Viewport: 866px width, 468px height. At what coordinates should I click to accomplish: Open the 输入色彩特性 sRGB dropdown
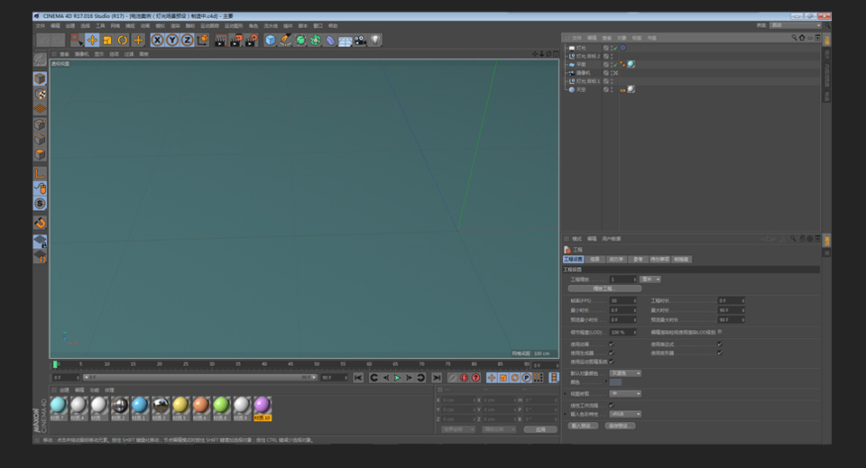point(625,414)
